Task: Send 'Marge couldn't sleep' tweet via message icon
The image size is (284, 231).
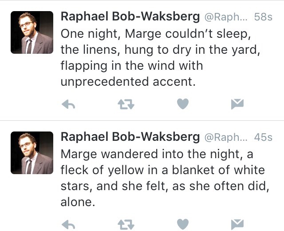Action: [x=237, y=104]
